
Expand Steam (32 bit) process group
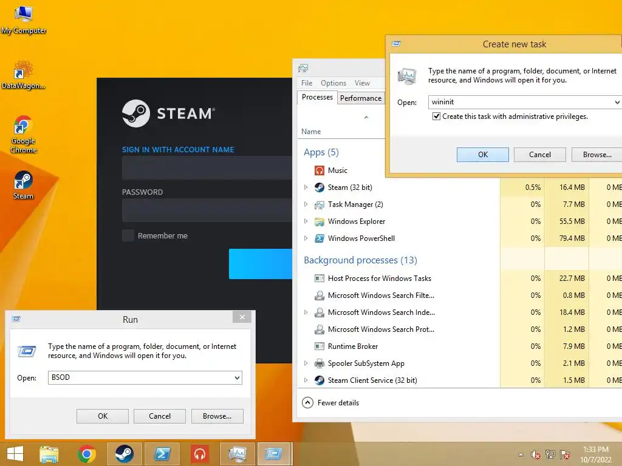click(x=306, y=187)
